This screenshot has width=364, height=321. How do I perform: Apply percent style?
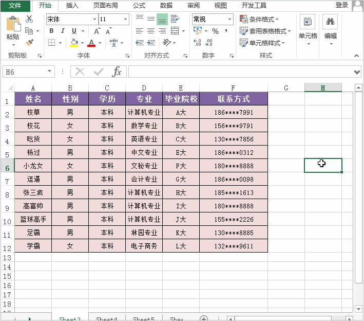[216, 31]
